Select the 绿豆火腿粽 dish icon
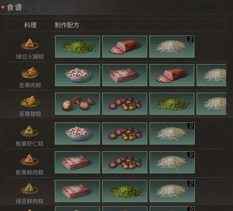This screenshot has width=233, height=211. click(30, 44)
